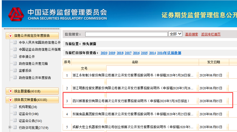Screen dimensions: 237x132
Task: Click 2020年06月05日 date in 浙江明泰控股 row
Action: point(211,88)
